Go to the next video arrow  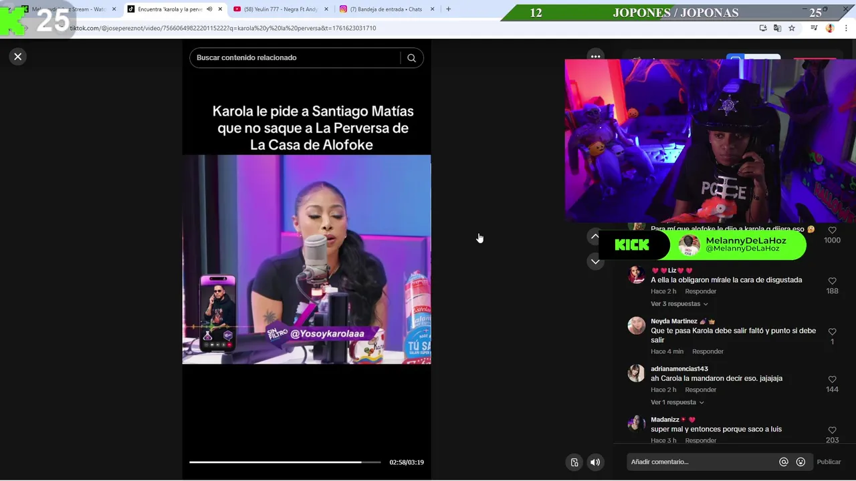[x=595, y=262]
